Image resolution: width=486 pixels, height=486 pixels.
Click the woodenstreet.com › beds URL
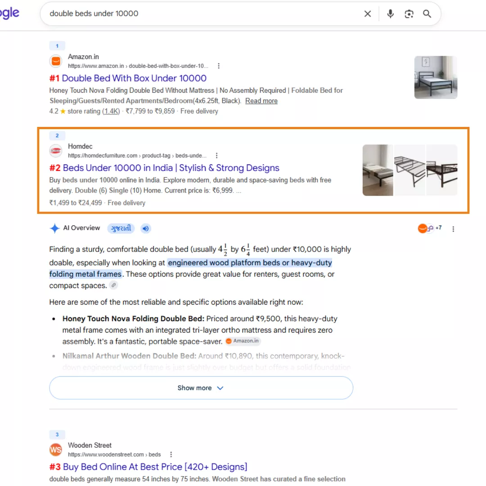click(114, 454)
